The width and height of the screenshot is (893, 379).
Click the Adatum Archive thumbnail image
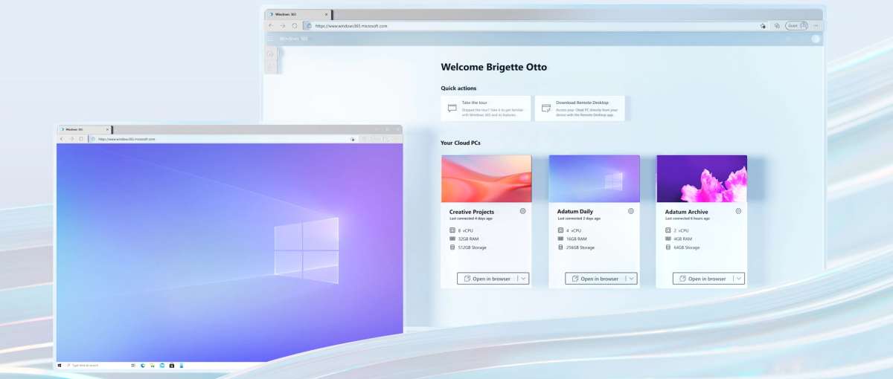pos(702,178)
